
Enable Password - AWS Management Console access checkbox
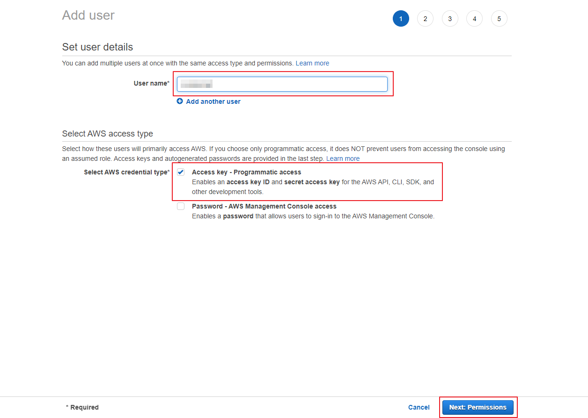(181, 206)
